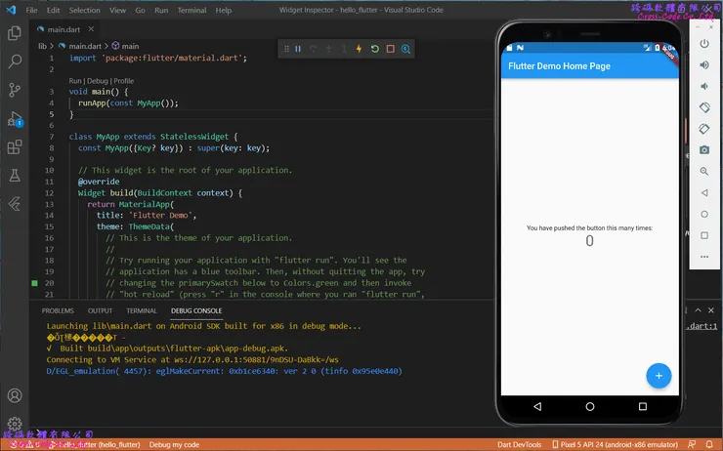Rotate the emulator left
The image size is (723, 451).
(x=704, y=107)
